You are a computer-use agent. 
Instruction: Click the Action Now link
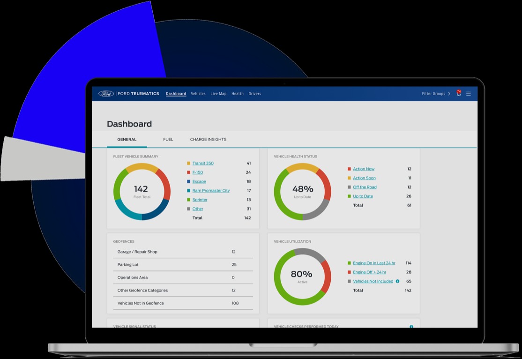pyautogui.click(x=364, y=169)
